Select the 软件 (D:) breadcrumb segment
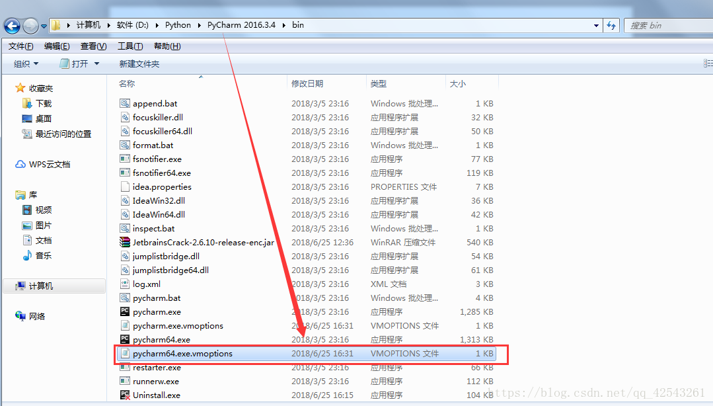 [x=132, y=25]
